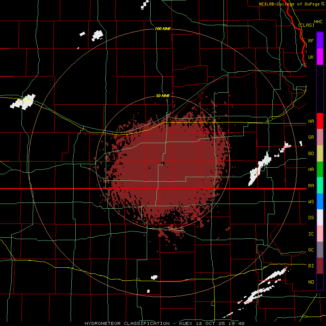Viewport: 326px width, 326px height.
Task: Select the IC light-pink legend swatch
Action: pyautogui.click(x=320, y=234)
